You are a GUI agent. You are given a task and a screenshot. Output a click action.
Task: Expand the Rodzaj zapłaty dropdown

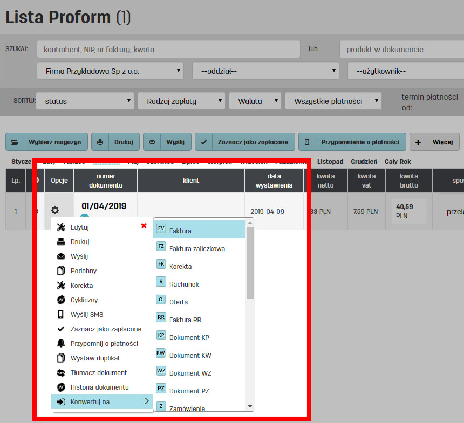[x=181, y=101]
